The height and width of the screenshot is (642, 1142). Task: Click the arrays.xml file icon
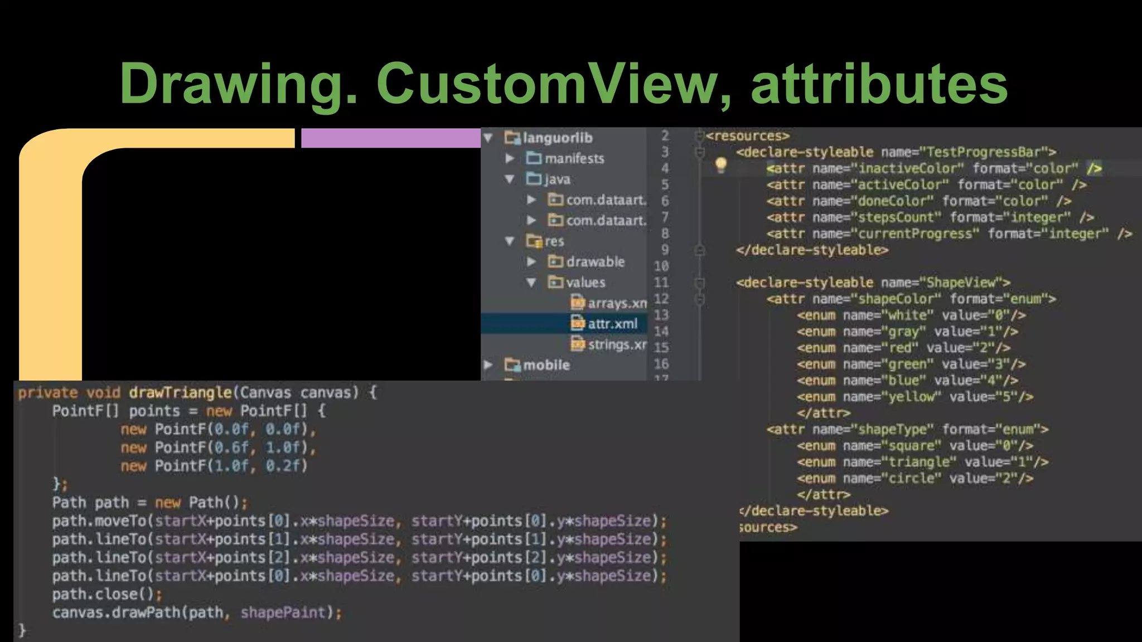578,303
